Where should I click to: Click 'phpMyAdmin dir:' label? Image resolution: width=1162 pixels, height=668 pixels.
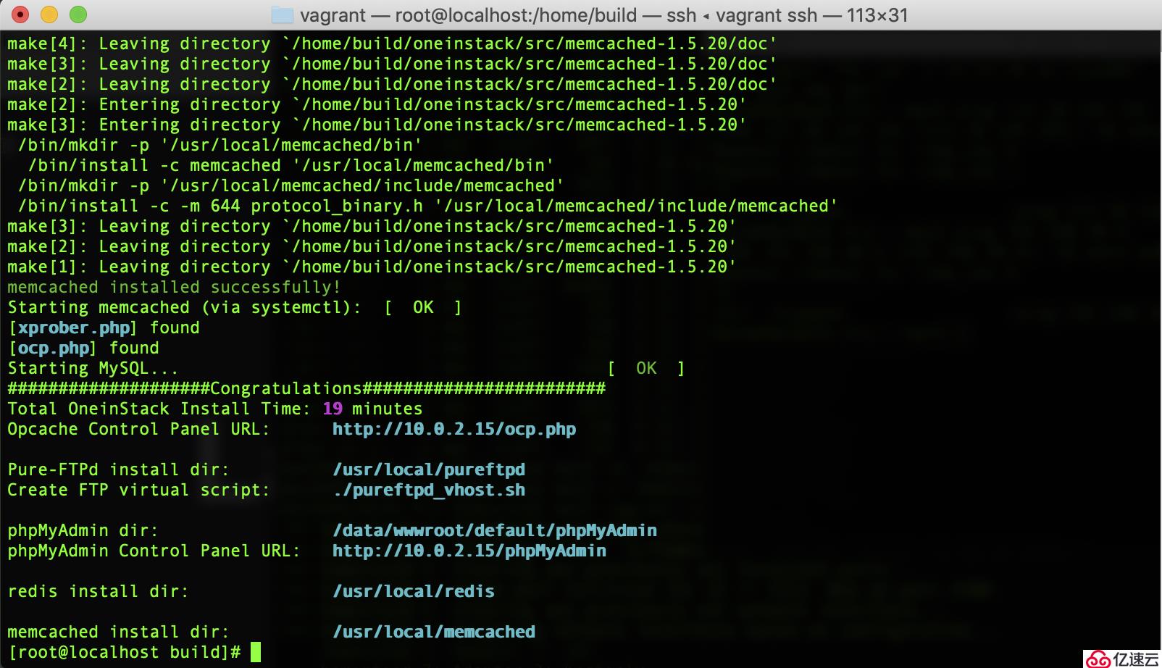click(83, 530)
